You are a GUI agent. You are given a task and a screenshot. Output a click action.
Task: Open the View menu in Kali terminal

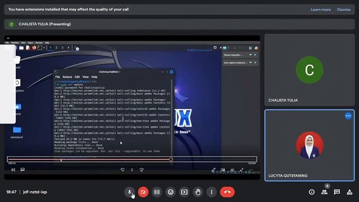click(85, 77)
